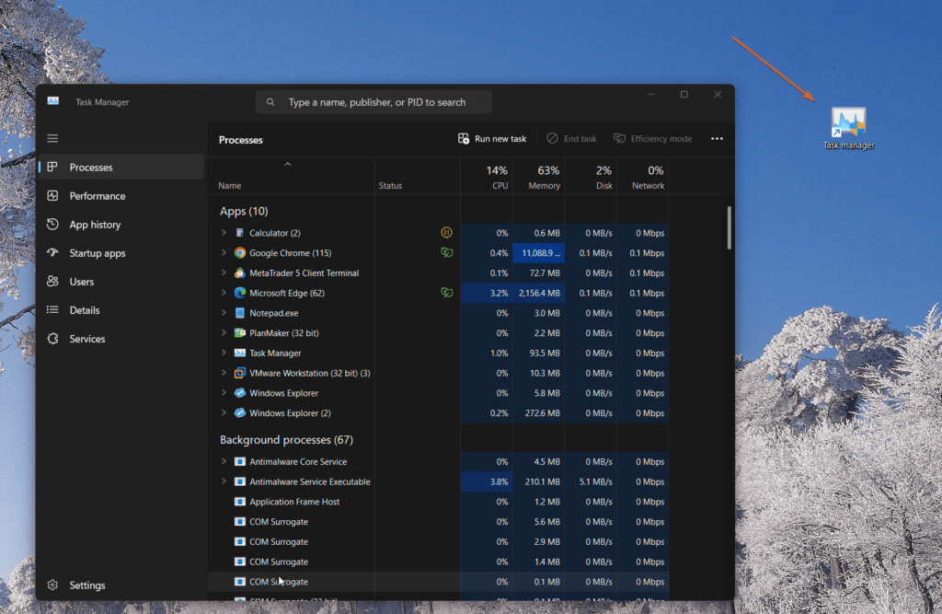Select the Application Frame Host row
The height and width of the screenshot is (614, 942).
coord(441,502)
